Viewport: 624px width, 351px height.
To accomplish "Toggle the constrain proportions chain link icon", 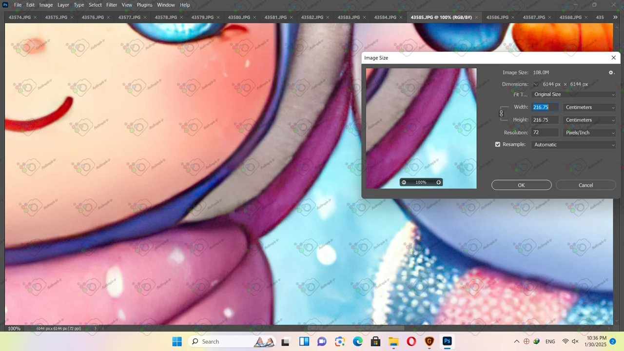I will coord(501,114).
